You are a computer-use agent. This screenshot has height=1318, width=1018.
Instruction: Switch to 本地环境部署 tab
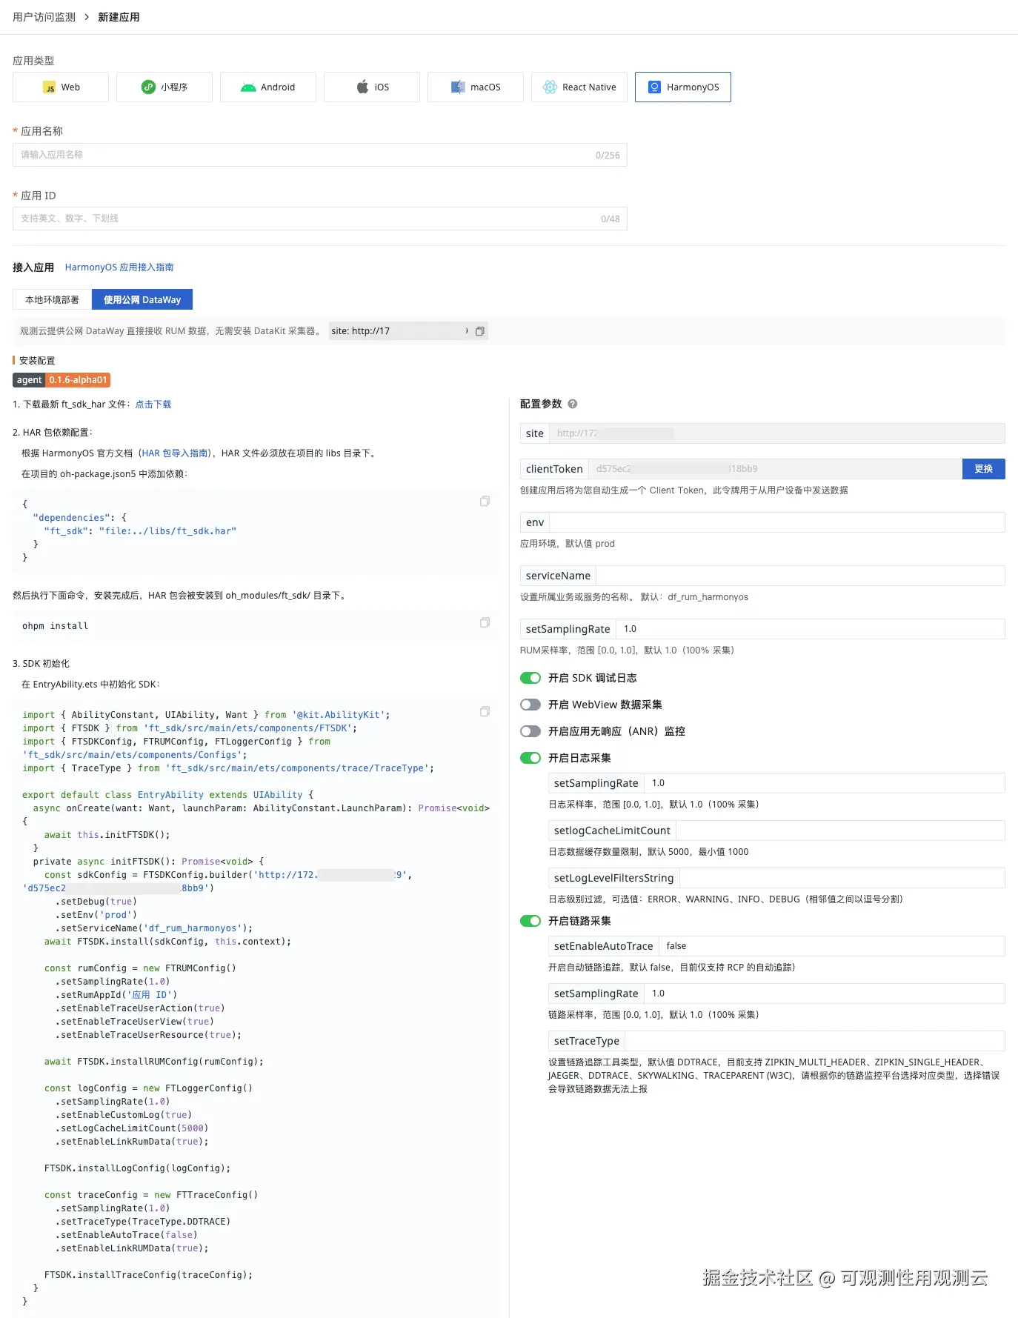[52, 300]
